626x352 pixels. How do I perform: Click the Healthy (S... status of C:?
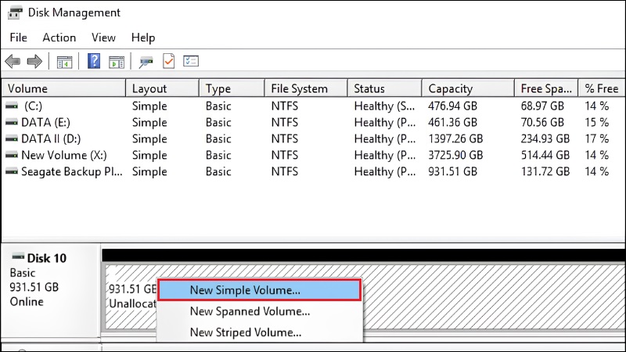click(384, 106)
